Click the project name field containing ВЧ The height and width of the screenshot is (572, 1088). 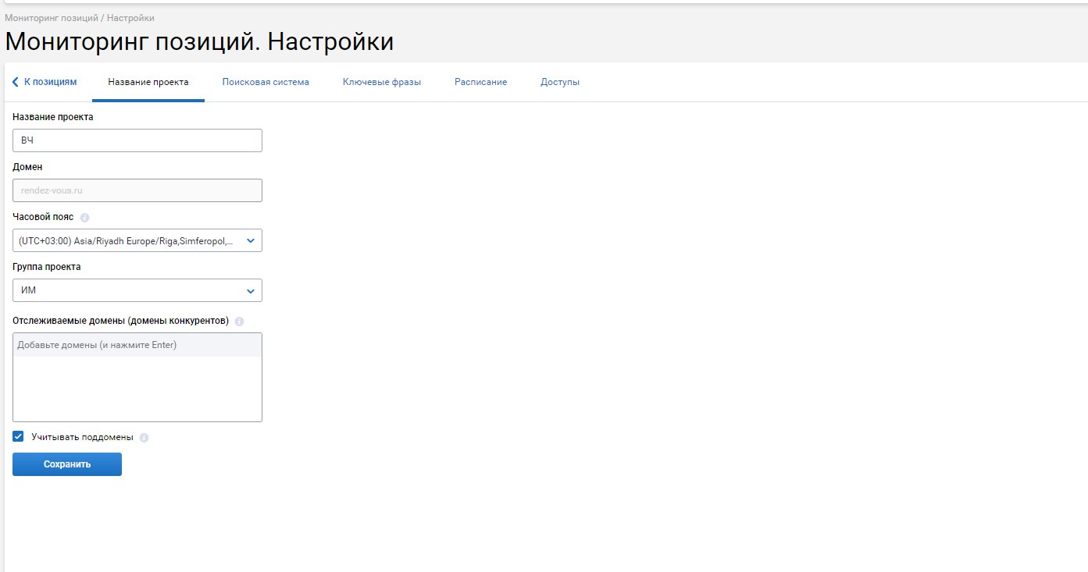[137, 140]
